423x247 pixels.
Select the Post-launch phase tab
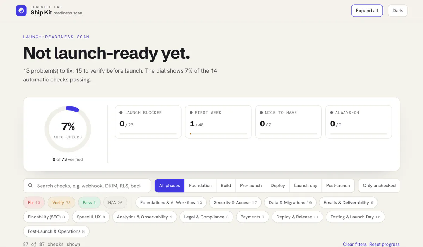[338, 186]
